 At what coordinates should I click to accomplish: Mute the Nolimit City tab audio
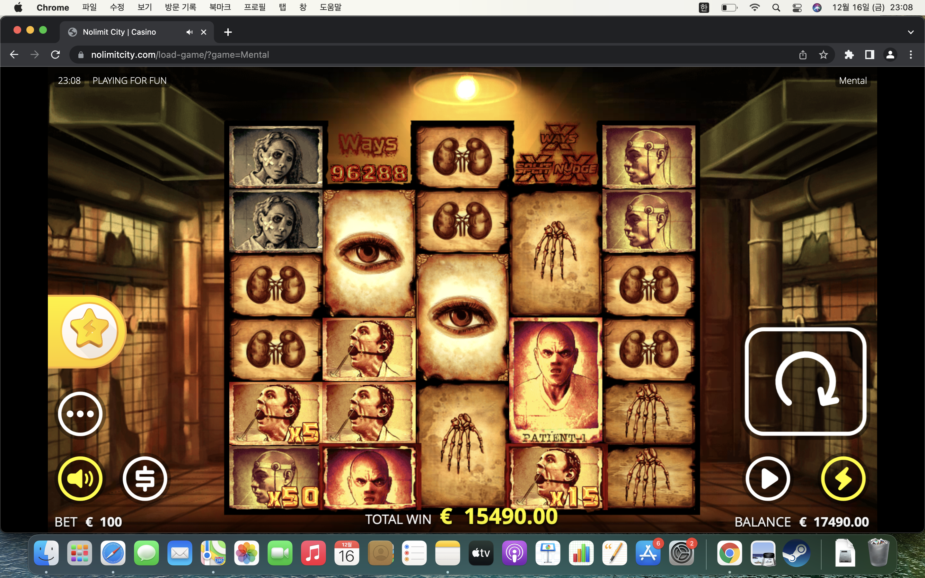(189, 32)
